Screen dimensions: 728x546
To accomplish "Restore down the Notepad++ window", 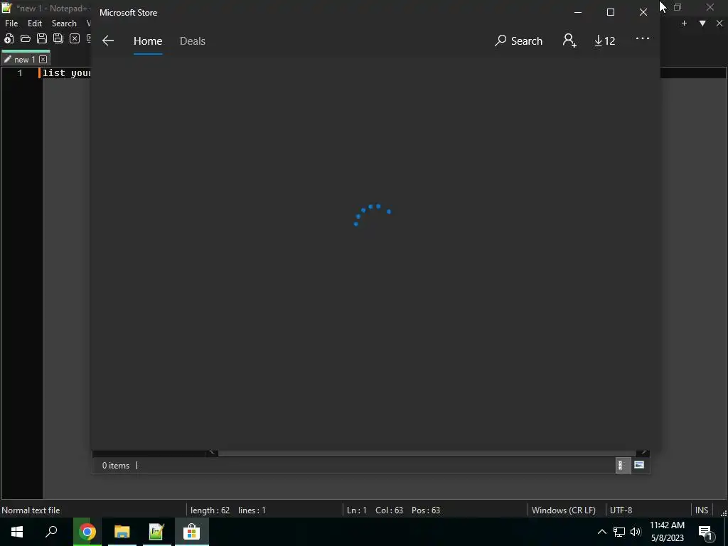I will pos(678,7).
